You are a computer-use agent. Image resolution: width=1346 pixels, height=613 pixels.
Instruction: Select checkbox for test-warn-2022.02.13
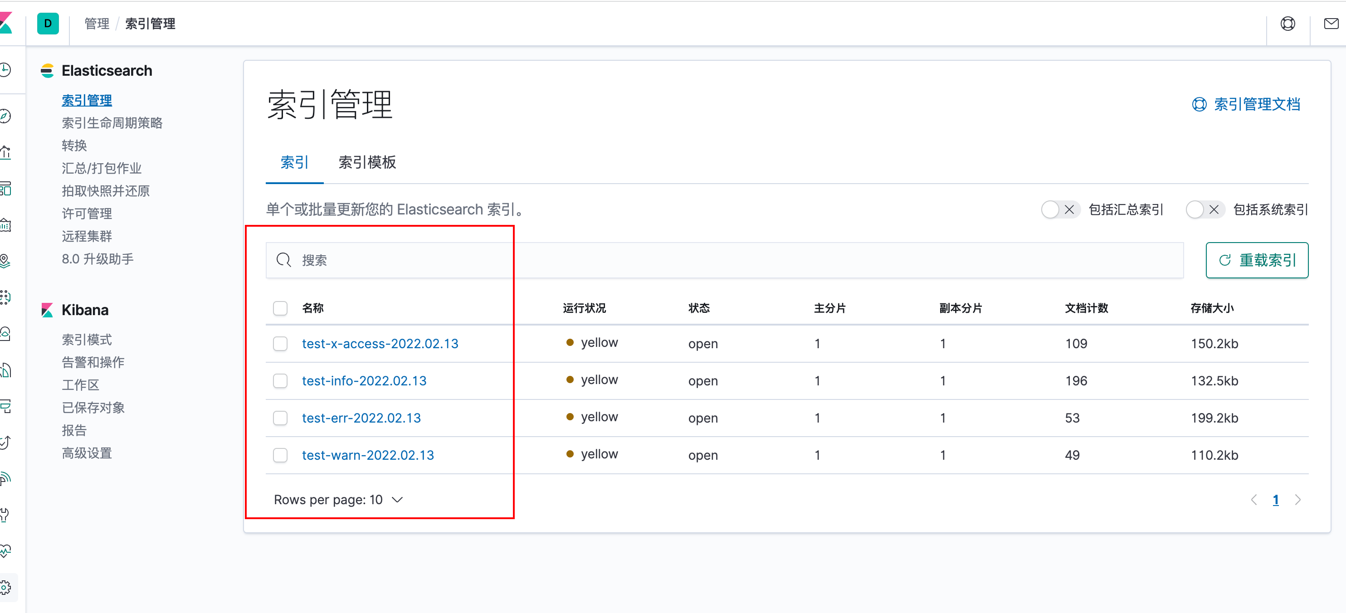[x=280, y=455]
